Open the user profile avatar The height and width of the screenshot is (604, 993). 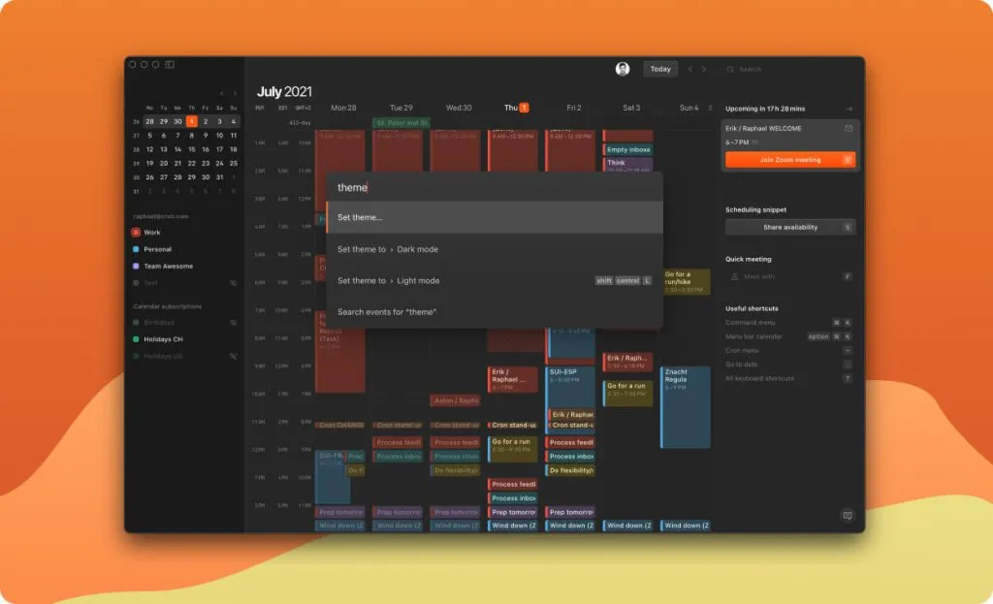622,69
